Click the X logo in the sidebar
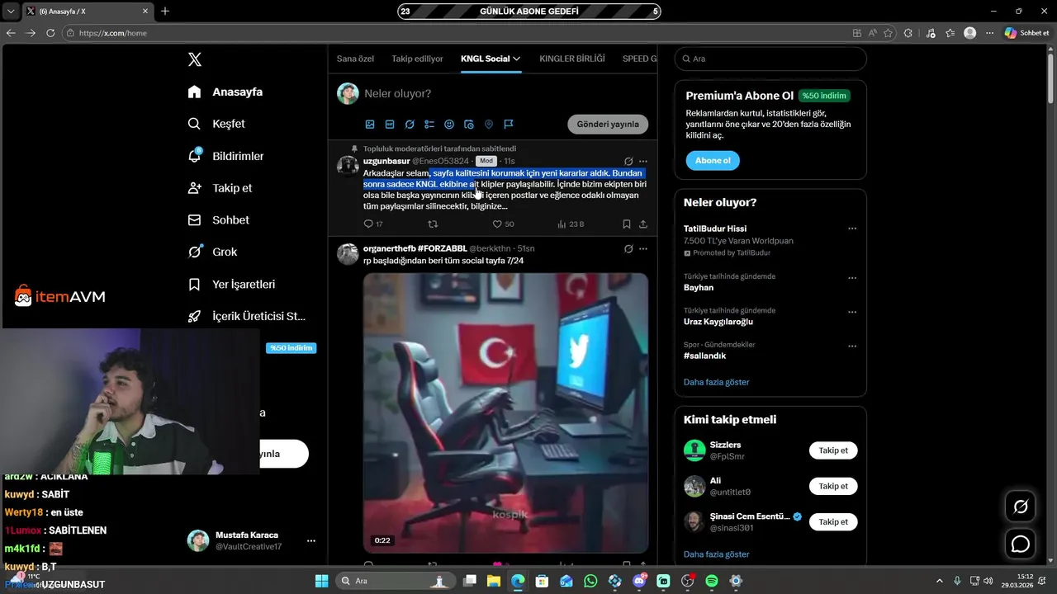1057x594 pixels. click(x=194, y=59)
